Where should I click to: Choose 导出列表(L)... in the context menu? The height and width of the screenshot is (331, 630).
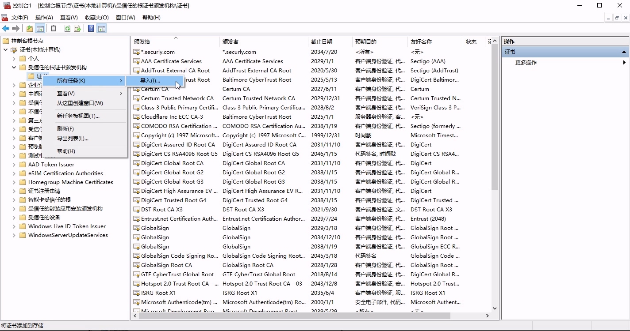(x=85, y=139)
